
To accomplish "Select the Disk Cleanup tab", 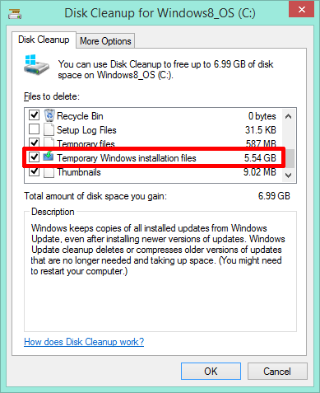I will click(x=44, y=40).
